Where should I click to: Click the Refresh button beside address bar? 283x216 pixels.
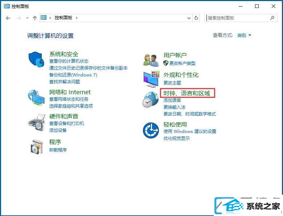[196, 18]
